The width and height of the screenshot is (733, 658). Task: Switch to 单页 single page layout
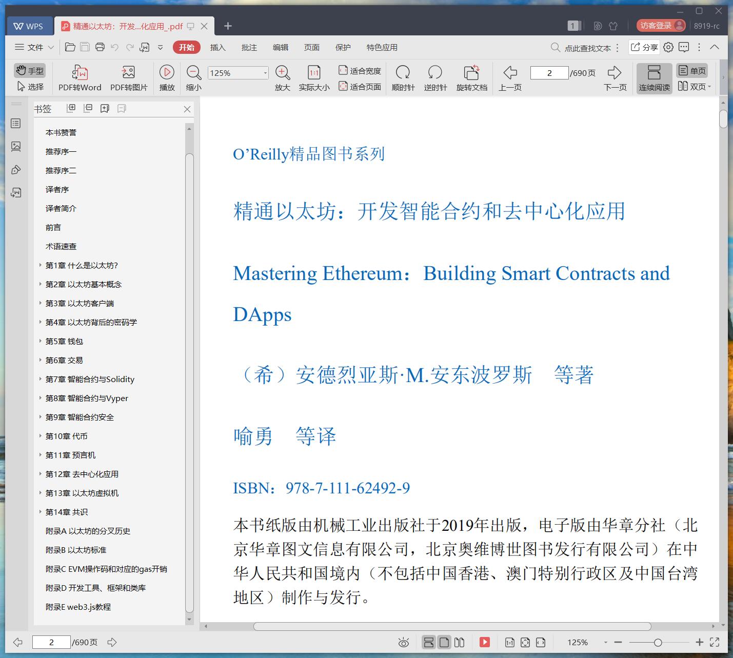click(x=692, y=71)
